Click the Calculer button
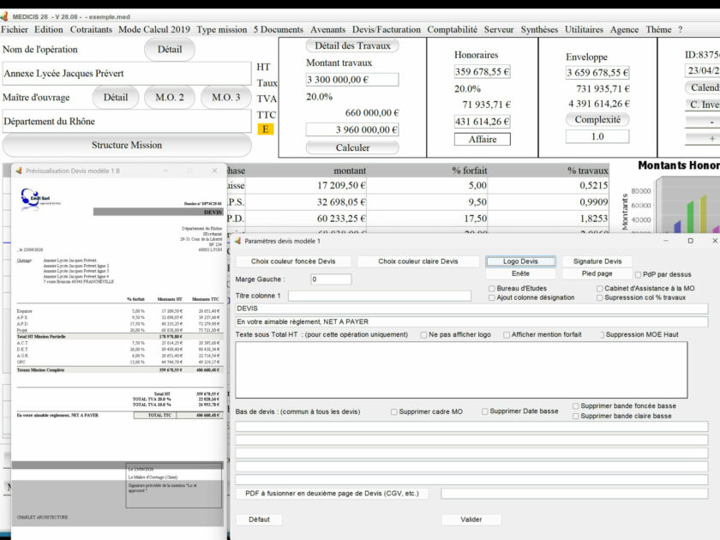The image size is (720, 540). 352,147
